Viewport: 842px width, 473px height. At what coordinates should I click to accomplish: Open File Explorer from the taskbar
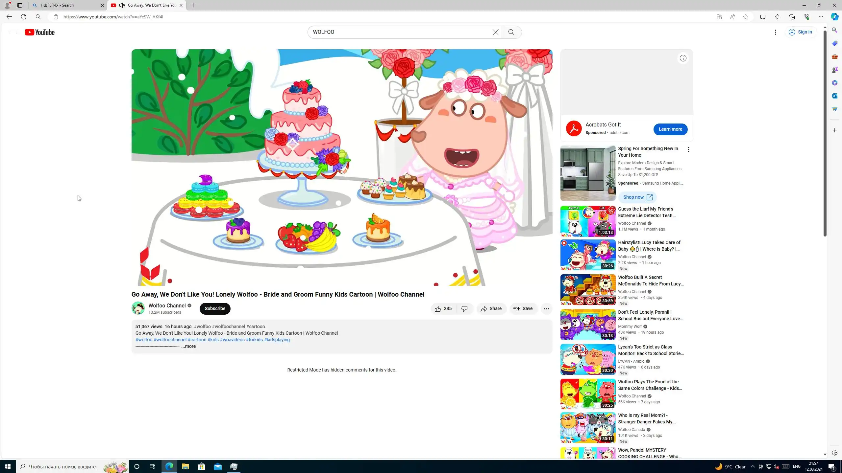(x=186, y=467)
